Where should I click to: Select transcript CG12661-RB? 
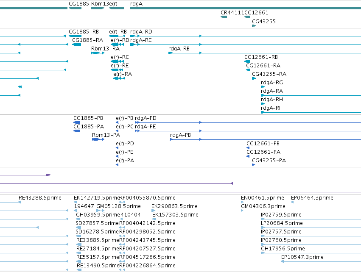point(261,57)
